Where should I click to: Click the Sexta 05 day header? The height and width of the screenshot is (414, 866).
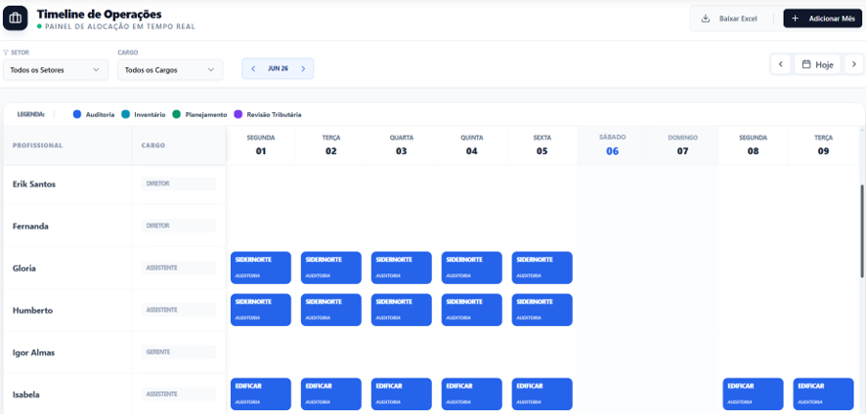pos(541,145)
